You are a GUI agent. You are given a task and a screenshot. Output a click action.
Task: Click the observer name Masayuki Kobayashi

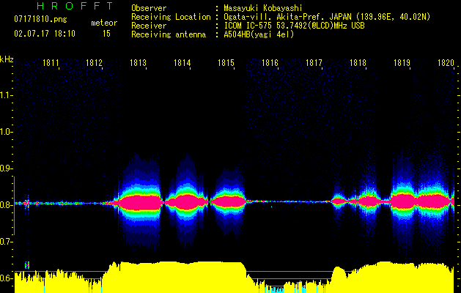[x=263, y=8]
